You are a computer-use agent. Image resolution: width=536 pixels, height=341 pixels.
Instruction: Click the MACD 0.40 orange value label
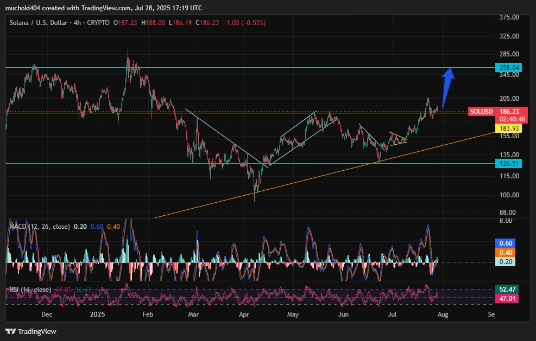click(507, 252)
